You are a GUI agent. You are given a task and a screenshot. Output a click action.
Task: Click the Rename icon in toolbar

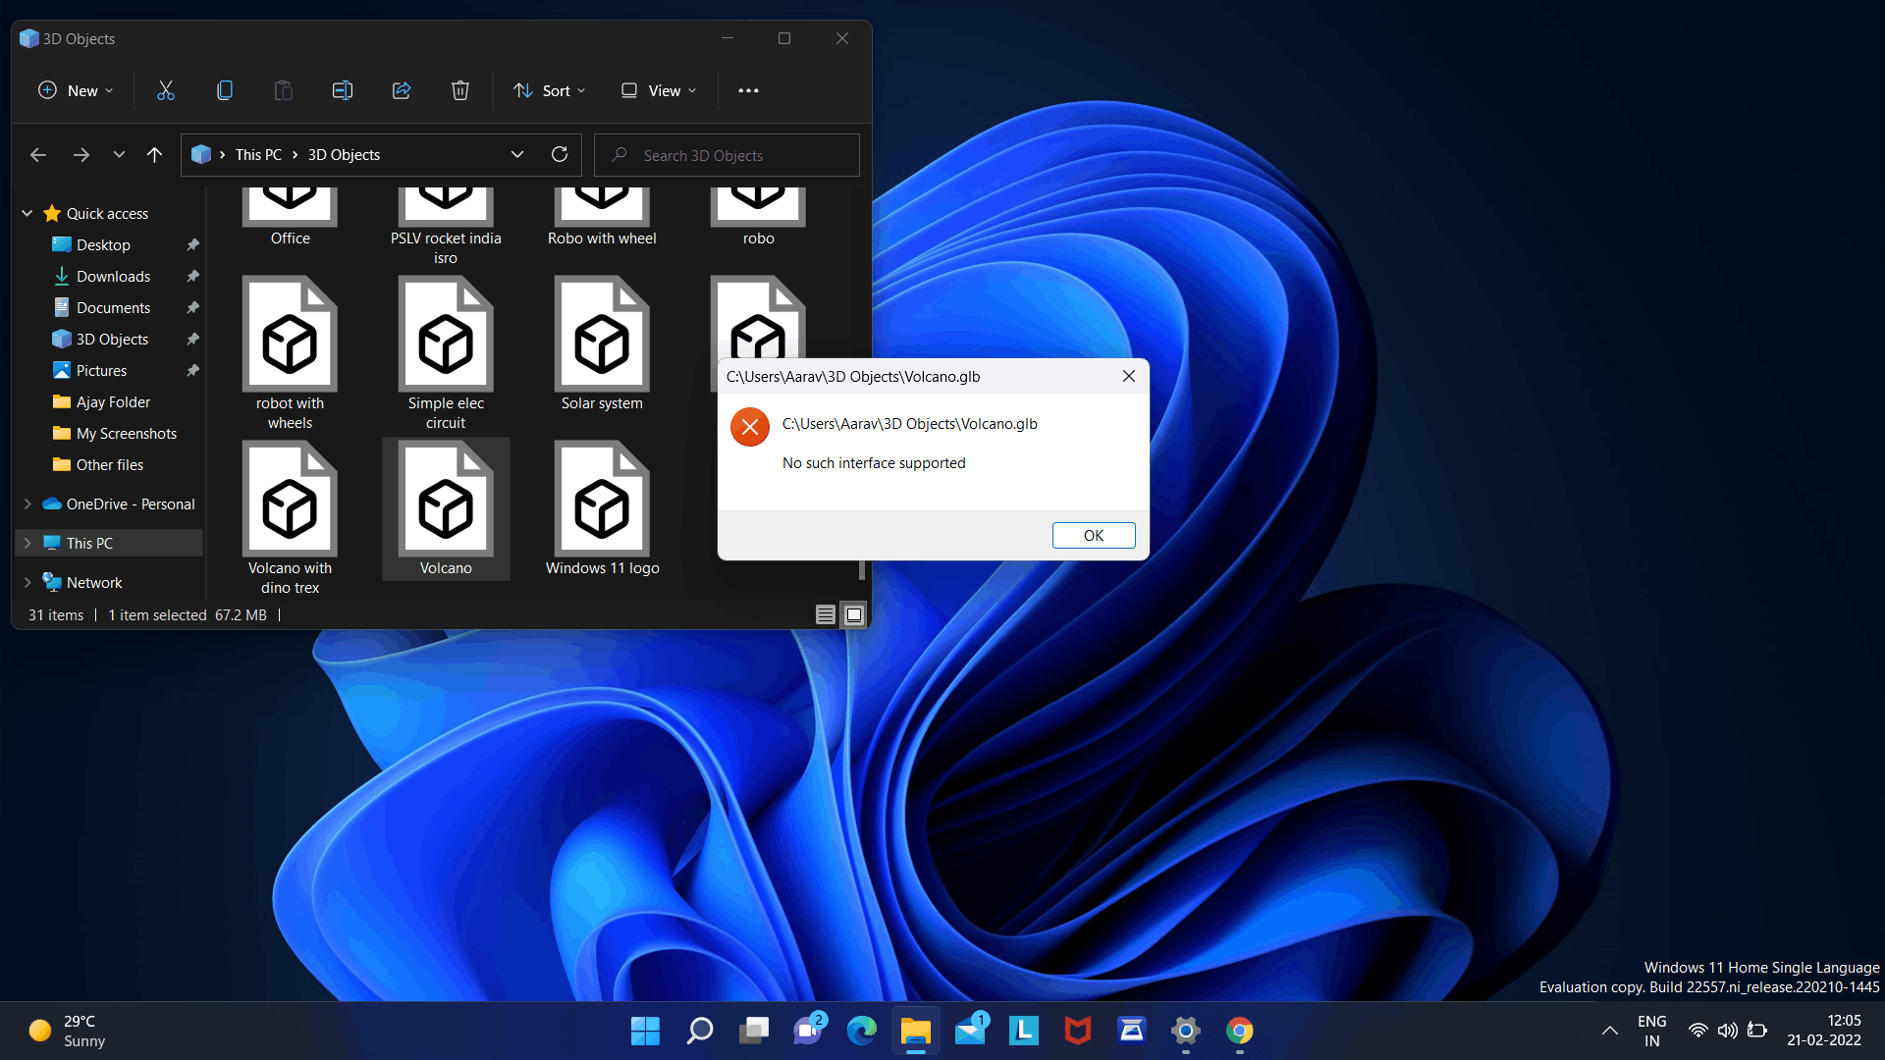tap(343, 90)
